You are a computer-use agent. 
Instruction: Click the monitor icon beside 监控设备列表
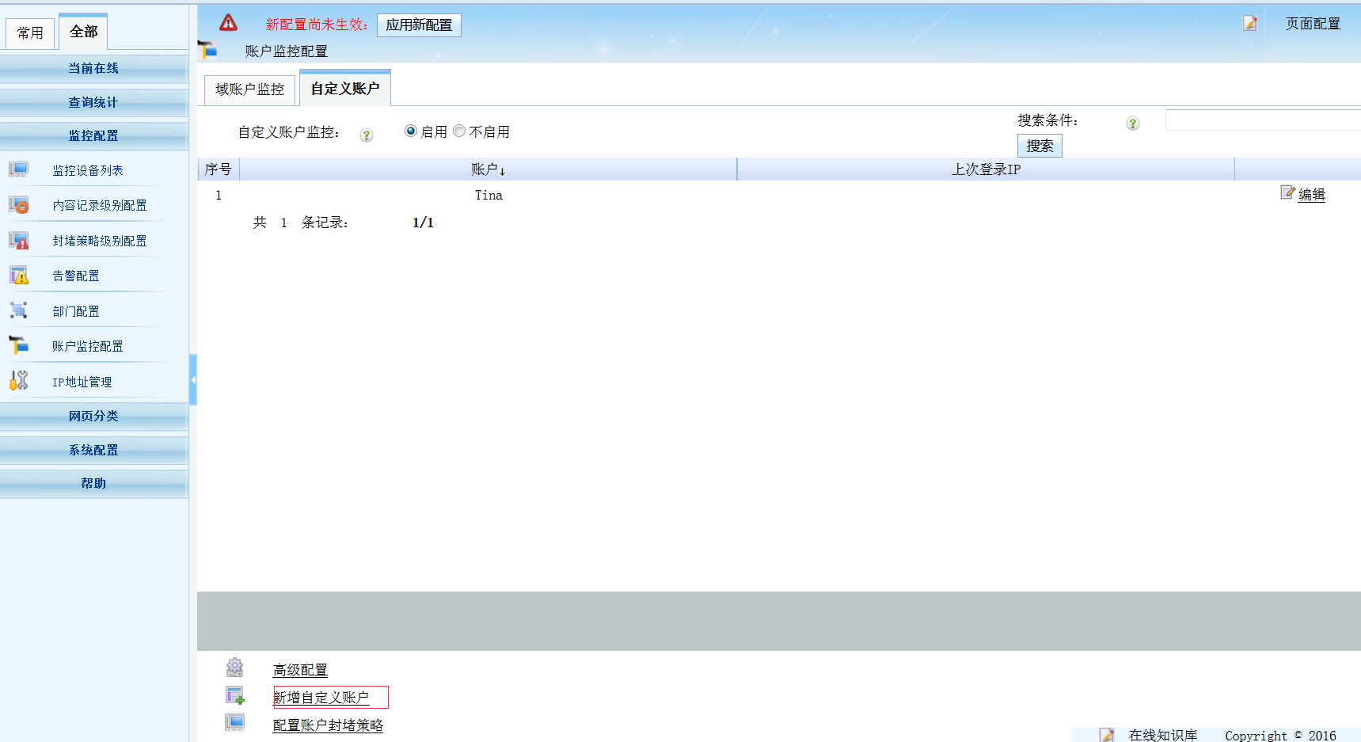(19, 169)
